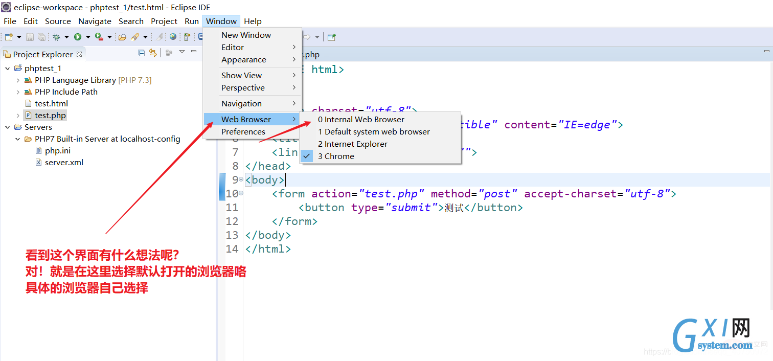Open the web browser globe icon
This screenshot has height=361, width=773.
(x=173, y=37)
